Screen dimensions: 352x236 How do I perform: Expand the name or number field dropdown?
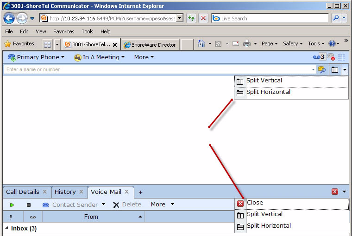(313, 69)
